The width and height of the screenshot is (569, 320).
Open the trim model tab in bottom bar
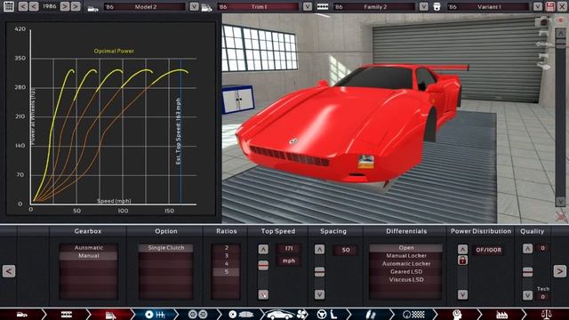(x=110, y=315)
